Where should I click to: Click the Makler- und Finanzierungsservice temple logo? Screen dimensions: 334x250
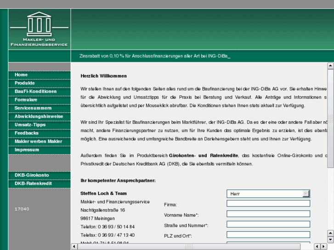(x=39, y=29)
